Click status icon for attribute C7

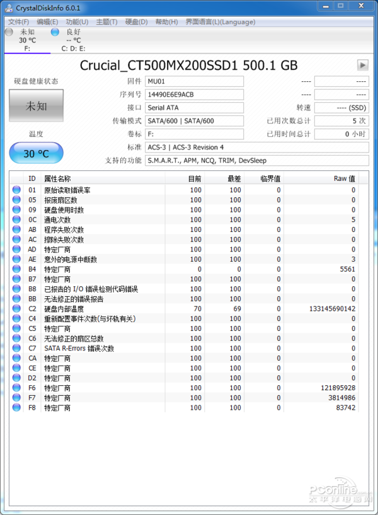[x=16, y=348]
